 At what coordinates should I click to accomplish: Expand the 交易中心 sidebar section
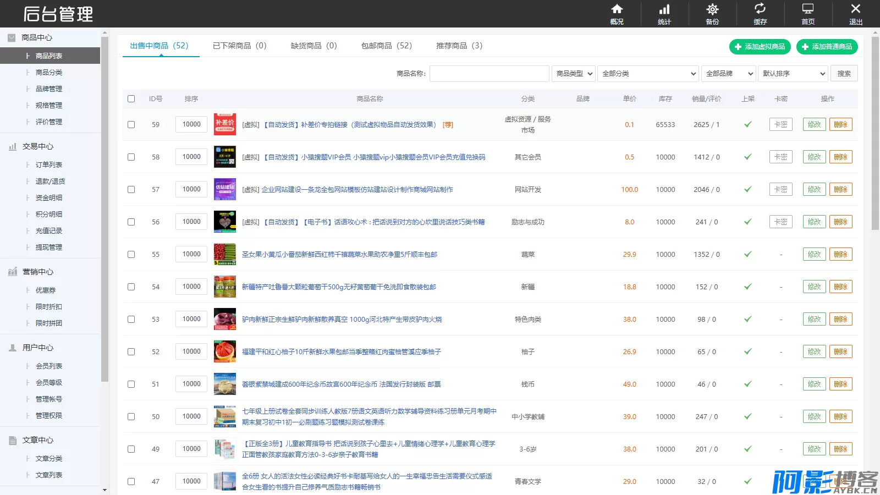38,146
